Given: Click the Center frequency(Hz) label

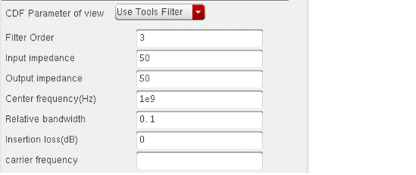Looking at the screenshot, I should (x=51, y=99).
